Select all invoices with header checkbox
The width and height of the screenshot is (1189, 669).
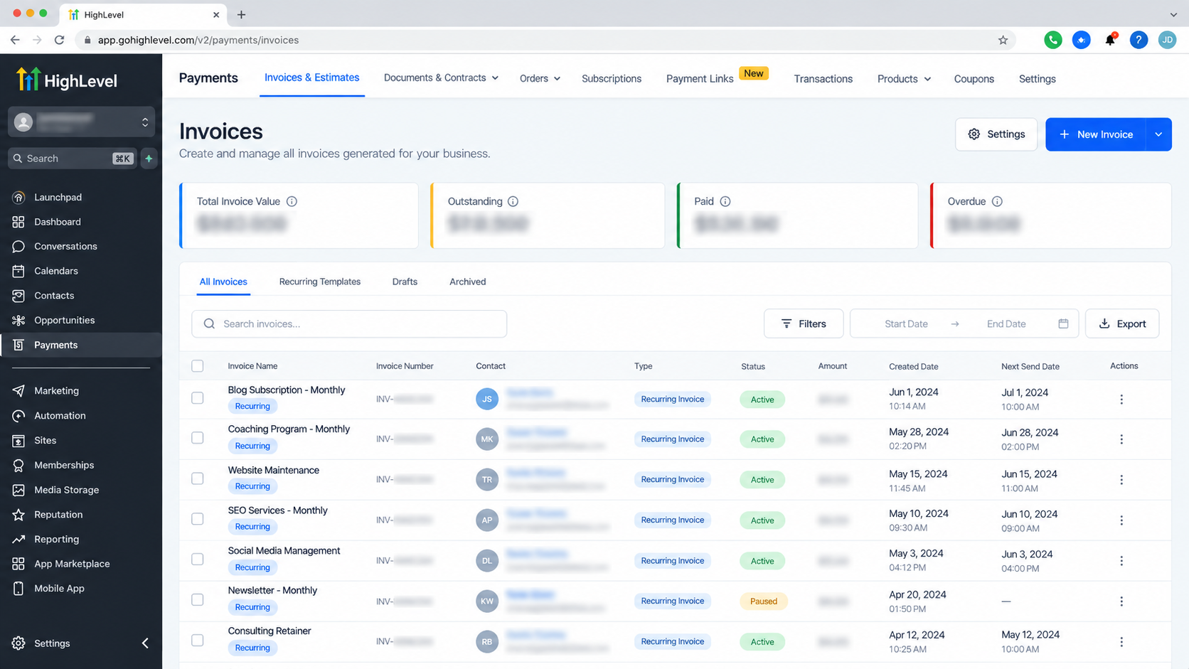coord(198,366)
